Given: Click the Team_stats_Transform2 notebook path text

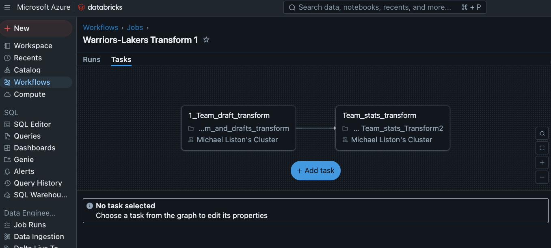Looking at the screenshot, I should click(398, 128).
